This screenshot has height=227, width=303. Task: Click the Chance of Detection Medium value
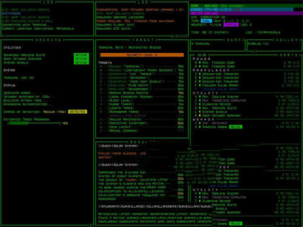[55, 112]
